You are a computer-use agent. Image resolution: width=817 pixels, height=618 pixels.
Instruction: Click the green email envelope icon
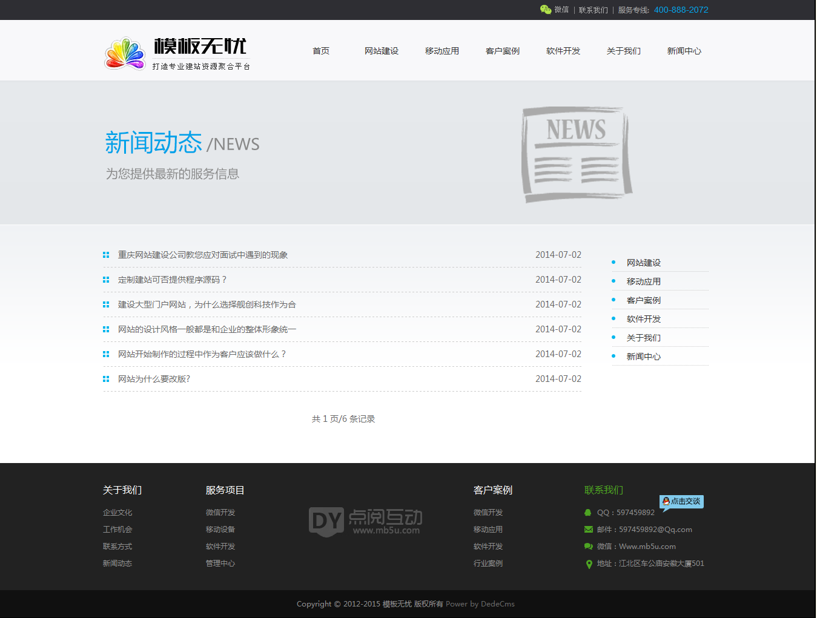(x=588, y=530)
